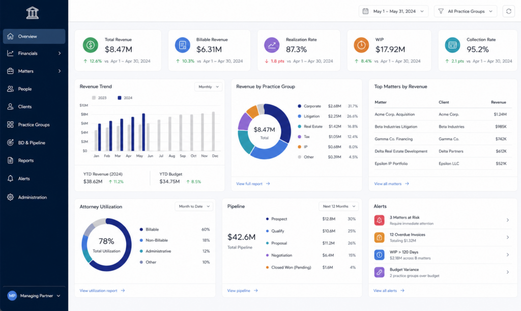521x311 pixels.
Task: Click the donut chart $8.47M total center
Action: coord(264,132)
